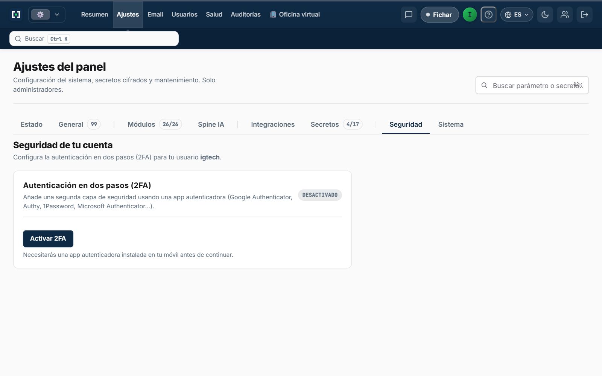This screenshot has height=376, width=602.
Task: Open the chat messages icon
Action: pyautogui.click(x=409, y=15)
